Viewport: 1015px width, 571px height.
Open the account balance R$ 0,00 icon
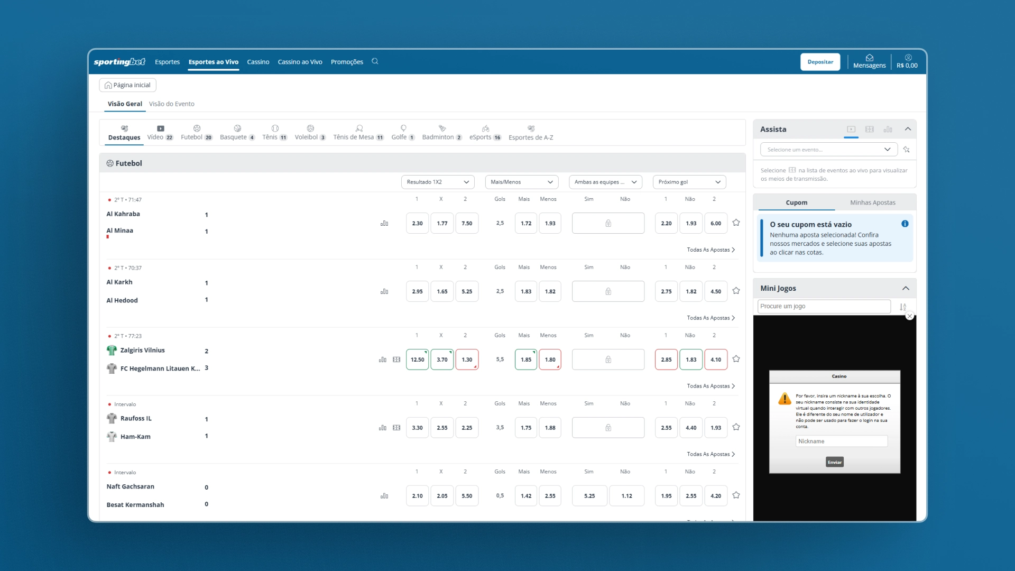(908, 58)
